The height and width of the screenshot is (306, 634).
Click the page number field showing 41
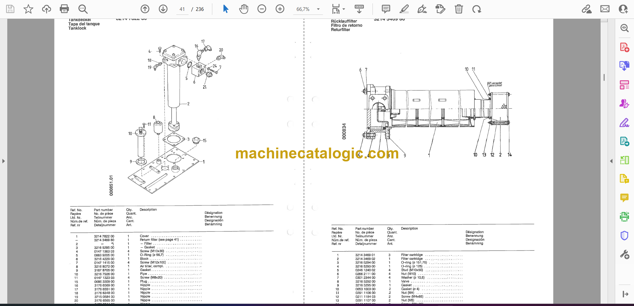(182, 9)
